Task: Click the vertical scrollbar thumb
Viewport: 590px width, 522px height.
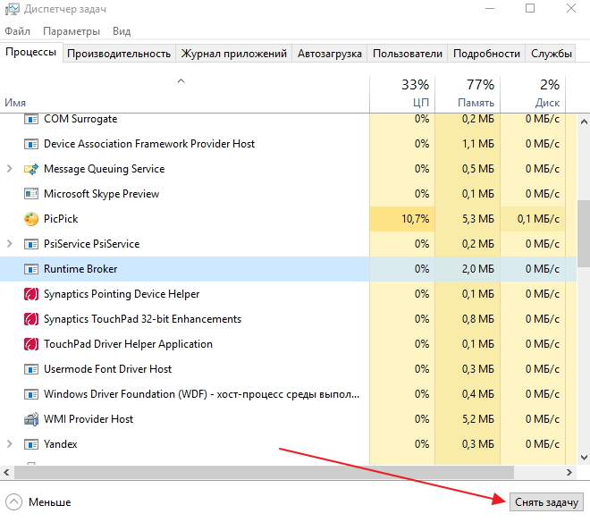Action: (584, 233)
